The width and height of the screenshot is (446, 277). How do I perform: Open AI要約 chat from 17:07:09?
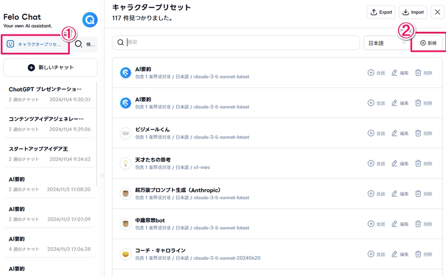coord(50,214)
